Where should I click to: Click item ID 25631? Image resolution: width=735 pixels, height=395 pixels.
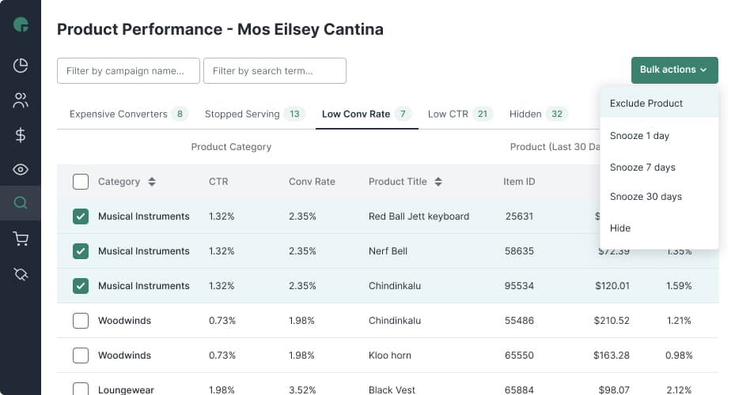coord(519,216)
